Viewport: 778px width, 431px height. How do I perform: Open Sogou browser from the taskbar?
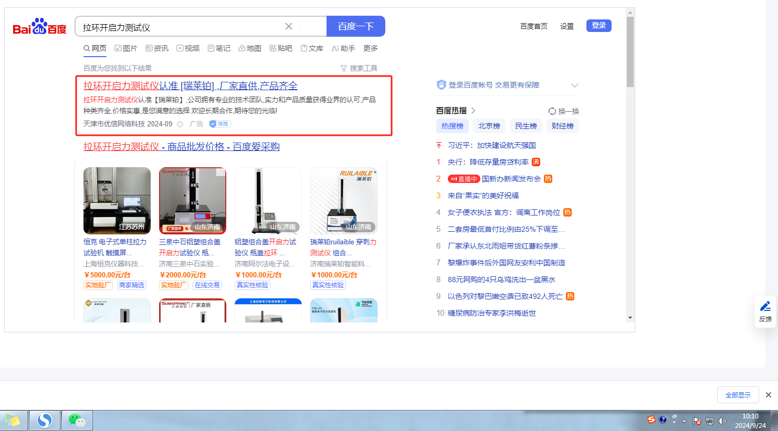pos(45,421)
